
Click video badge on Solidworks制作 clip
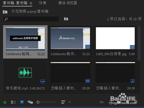87,47
